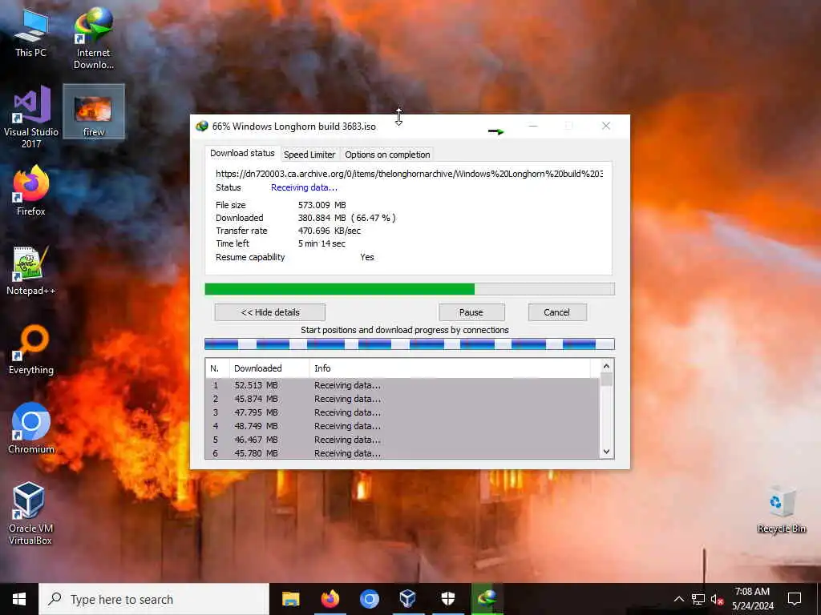Screen dimensions: 821x615
Task: Open Internet Download Manager desktop shortcut
Action: coord(93,38)
